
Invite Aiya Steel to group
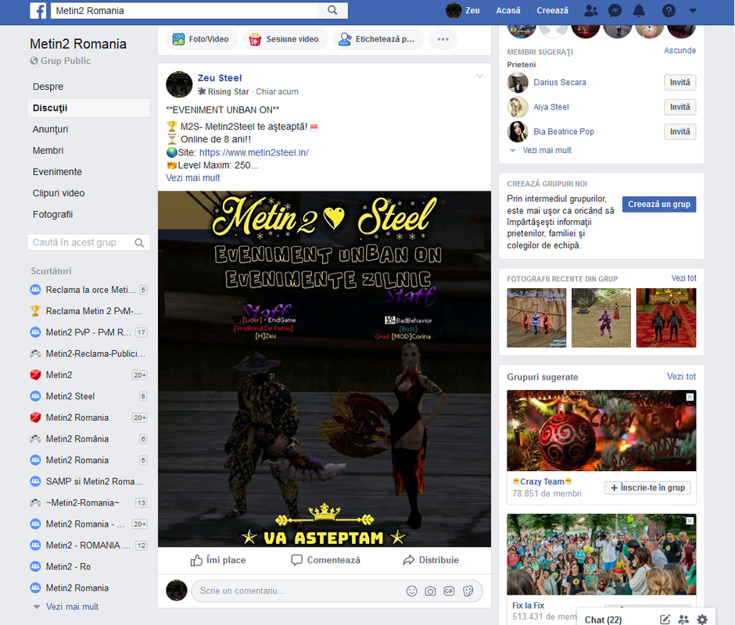(679, 107)
